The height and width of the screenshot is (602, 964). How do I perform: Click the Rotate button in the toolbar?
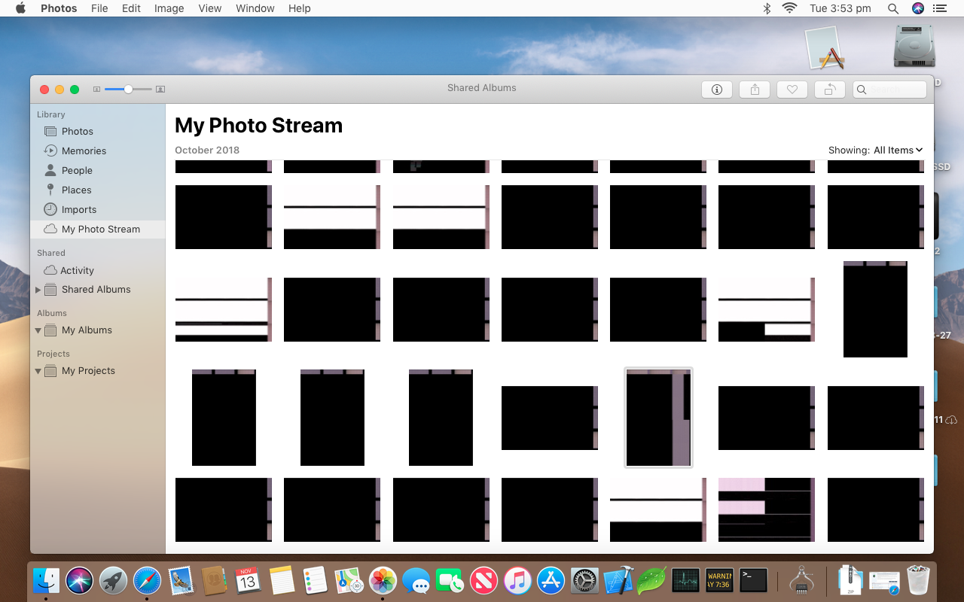coord(829,90)
